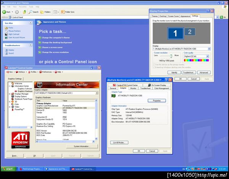The height and width of the screenshot is (179, 229).
Task: Toggle 'Extend my Windows desktop' checkbox
Action: point(154,67)
